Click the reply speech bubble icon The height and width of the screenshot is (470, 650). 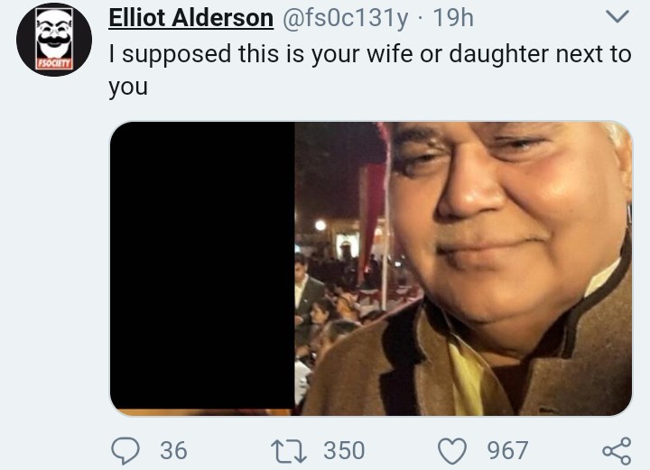(x=125, y=450)
